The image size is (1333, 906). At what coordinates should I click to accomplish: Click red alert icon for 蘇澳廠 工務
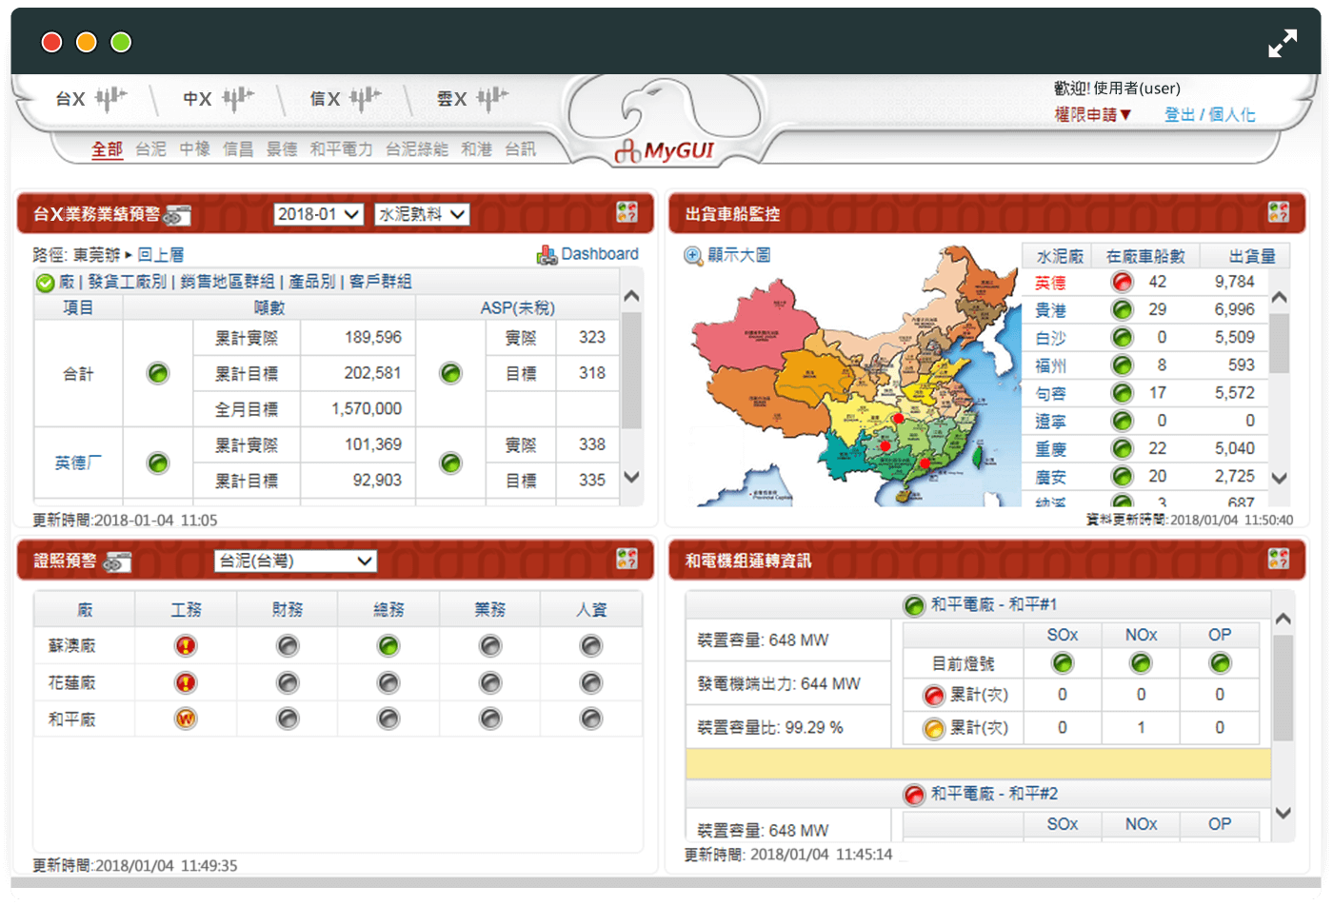coord(186,646)
